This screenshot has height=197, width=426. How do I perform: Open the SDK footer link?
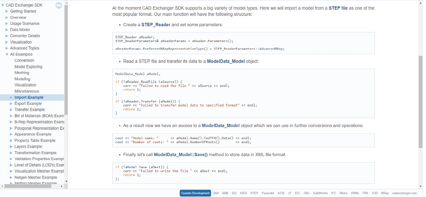225,193
